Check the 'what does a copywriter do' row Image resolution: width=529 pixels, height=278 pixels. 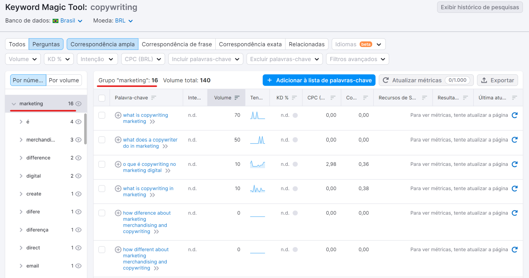pyautogui.click(x=102, y=140)
